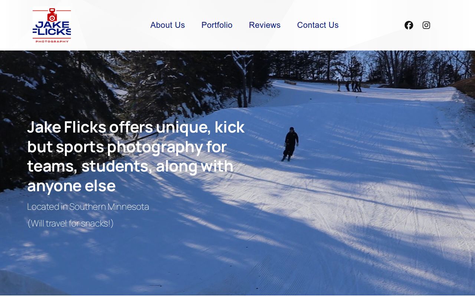Click the Instagram rounded-square icon
Screen dimensions: 475x297
[x=426, y=25]
